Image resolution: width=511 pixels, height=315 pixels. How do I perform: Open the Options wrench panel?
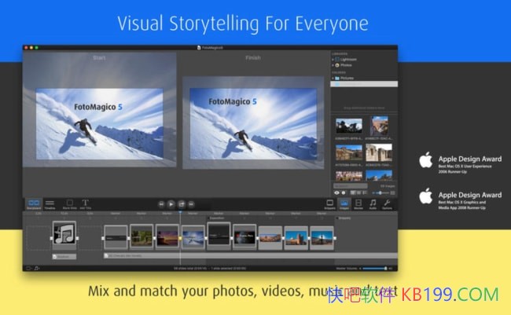[x=387, y=203]
